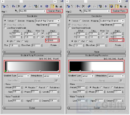
Task: Click Put to Library icon in Map 1 panel
Action: tap(36, 7)
